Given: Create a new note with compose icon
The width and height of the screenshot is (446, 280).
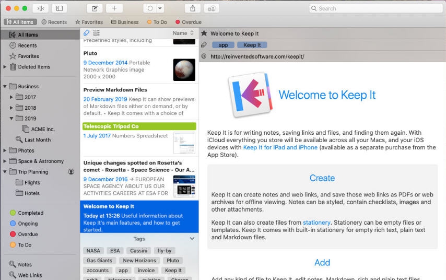Looking at the screenshot, I should 95,8.
